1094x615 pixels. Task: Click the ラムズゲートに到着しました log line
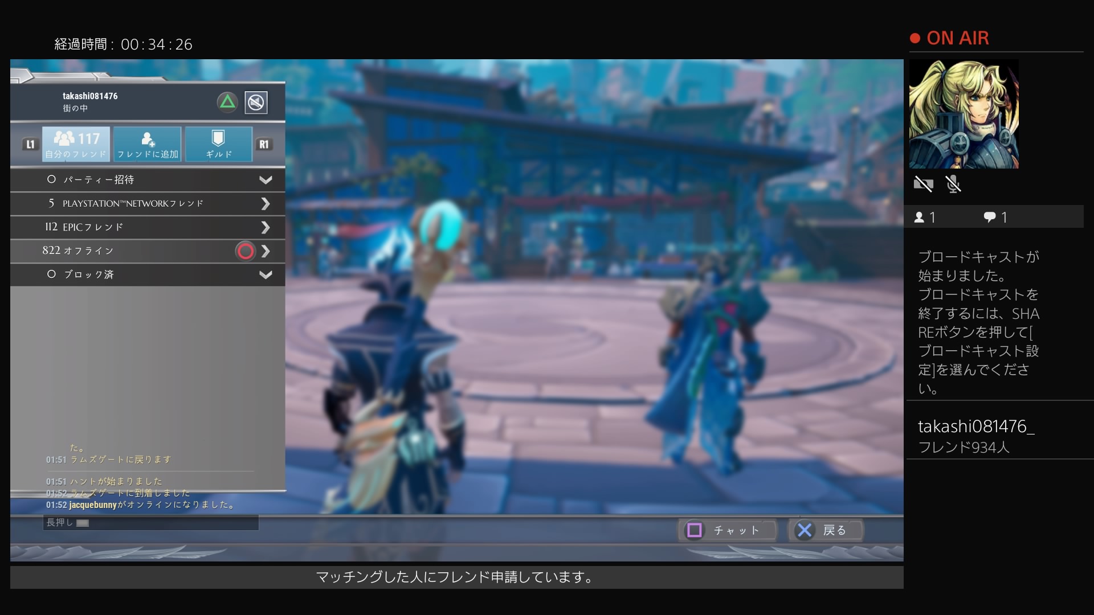point(118,494)
